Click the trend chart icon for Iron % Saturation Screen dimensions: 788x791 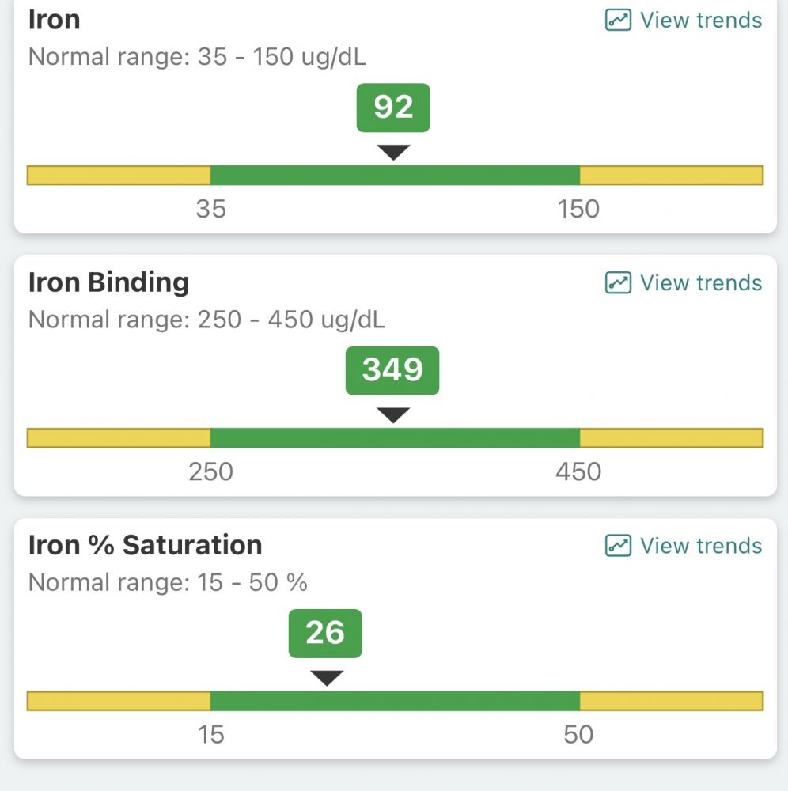[618, 546]
